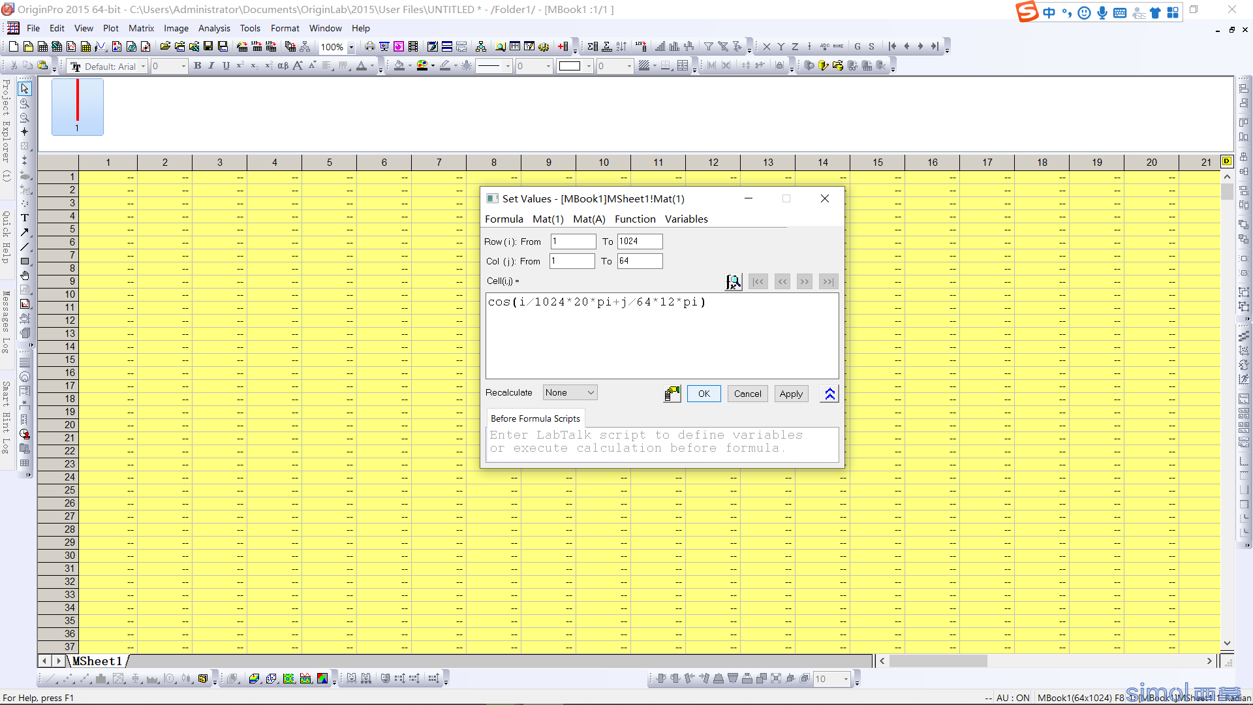Click the Open project folder icon
This screenshot has width=1253, height=705.
165,46
